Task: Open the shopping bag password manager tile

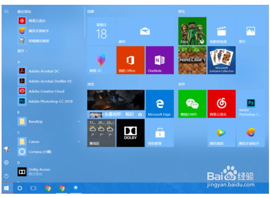Action: [x=160, y=133]
